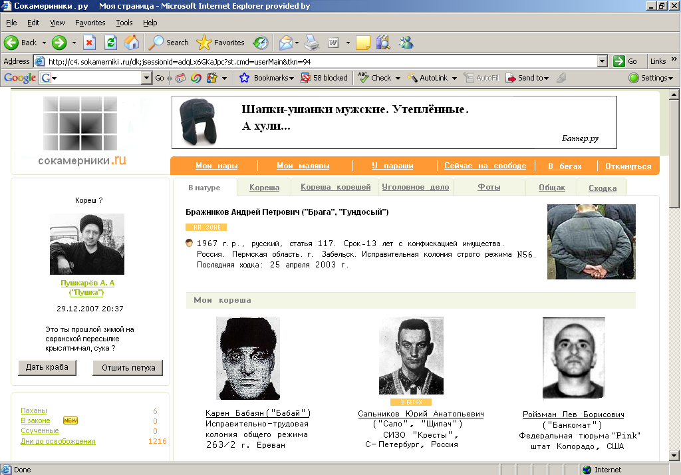The image size is (681, 475).
Task: Click Отшить петуха button
Action: [128, 368]
